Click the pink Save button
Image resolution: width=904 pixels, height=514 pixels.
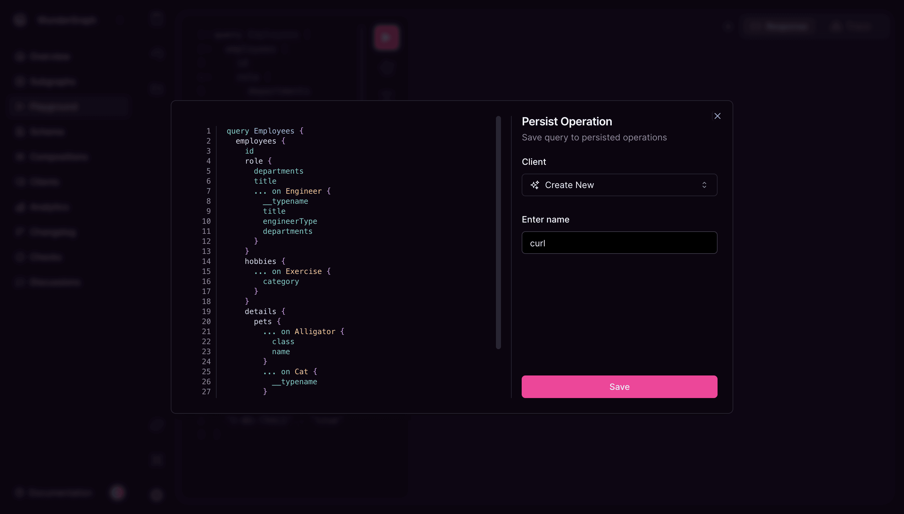click(619, 386)
